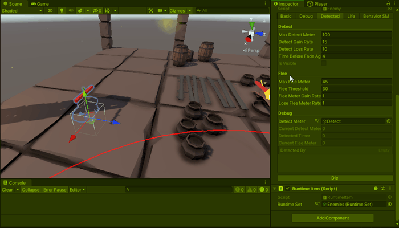Click the orientation gizmo in Scene view
Image resolution: width=399 pixels, height=228 pixels.
pos(251,32)
